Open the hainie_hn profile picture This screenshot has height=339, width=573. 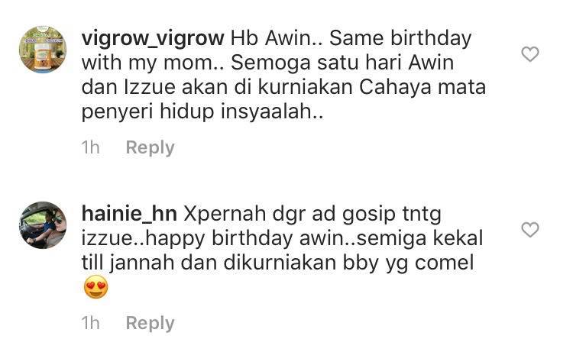[x=43, y=225]
